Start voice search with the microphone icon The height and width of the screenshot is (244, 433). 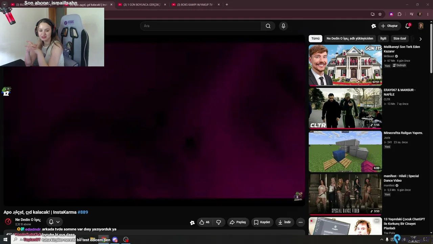click(x=283, y=26)
